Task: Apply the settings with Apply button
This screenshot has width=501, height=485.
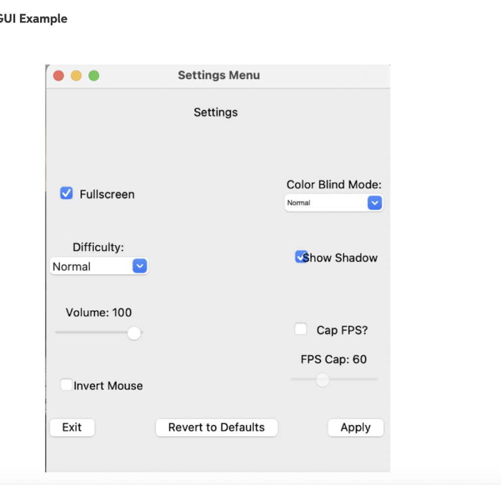Action: pos(355,427)
